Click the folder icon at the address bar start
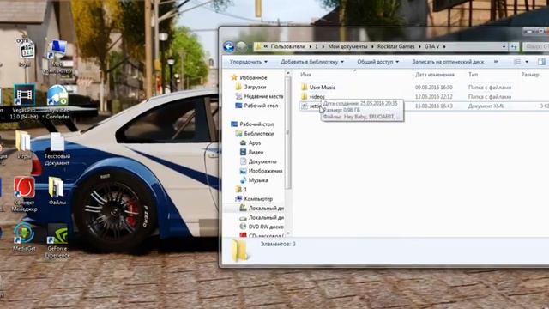 point(257,46)
